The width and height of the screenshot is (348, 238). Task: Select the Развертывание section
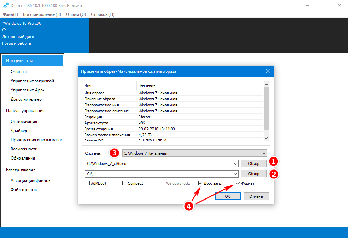pos(20,169)
